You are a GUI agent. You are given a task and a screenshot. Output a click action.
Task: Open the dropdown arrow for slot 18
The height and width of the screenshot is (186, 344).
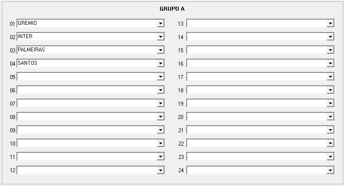(330, 90)
